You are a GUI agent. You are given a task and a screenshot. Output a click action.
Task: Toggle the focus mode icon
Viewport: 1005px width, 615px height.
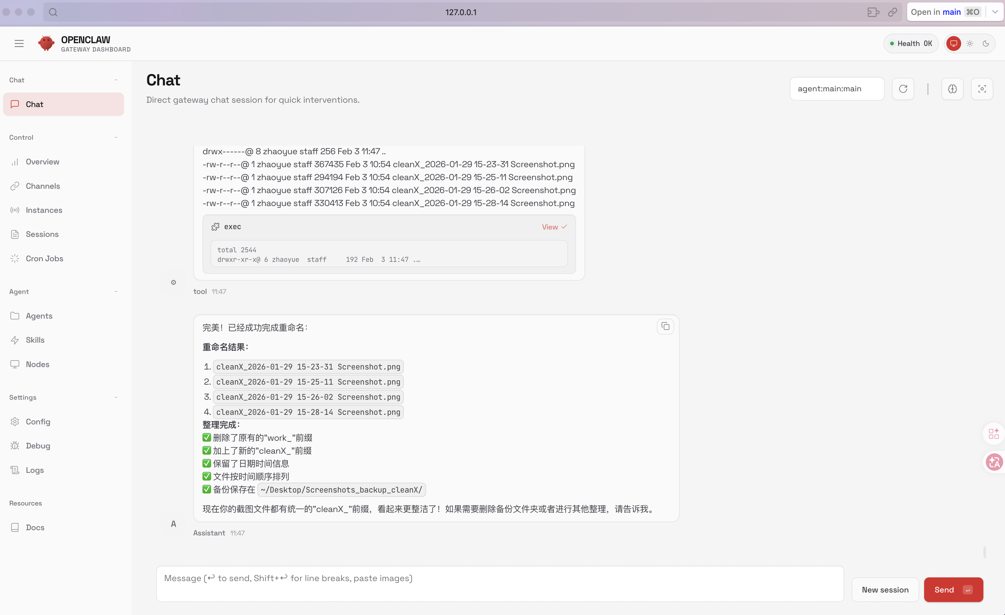(x=982, y=89)
